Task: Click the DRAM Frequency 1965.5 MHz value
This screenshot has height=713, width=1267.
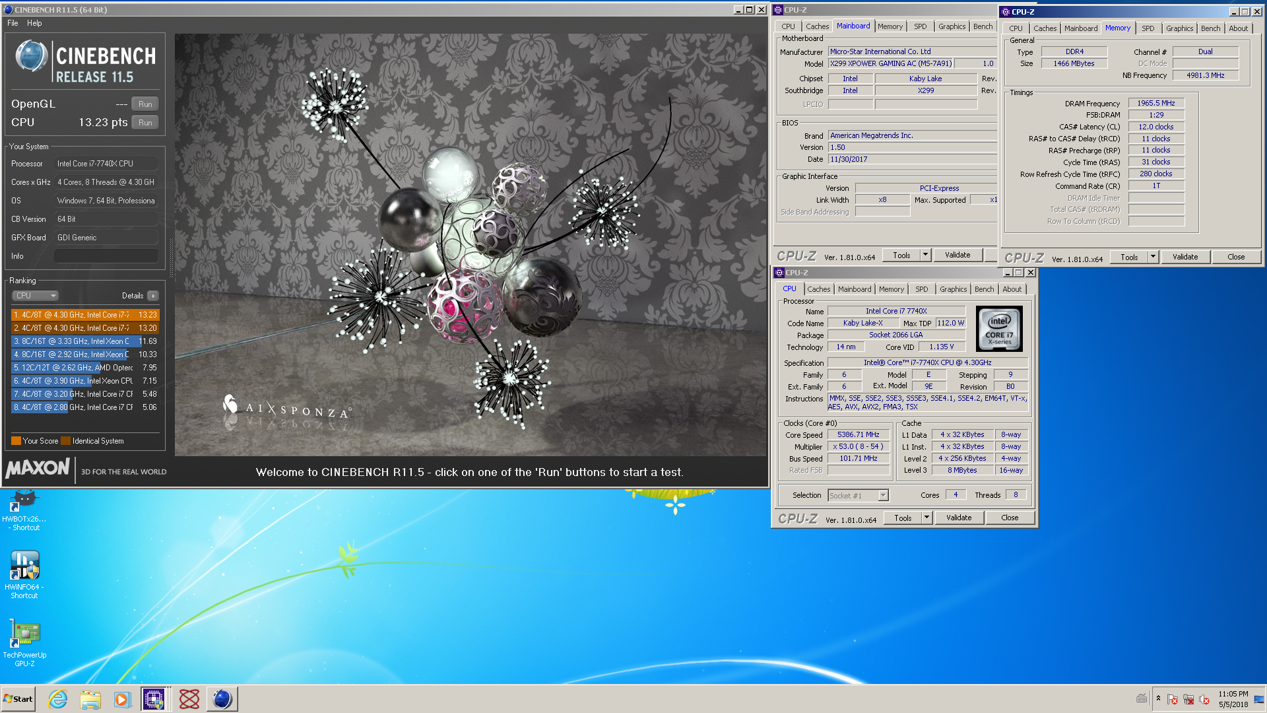Action: 1156,104
